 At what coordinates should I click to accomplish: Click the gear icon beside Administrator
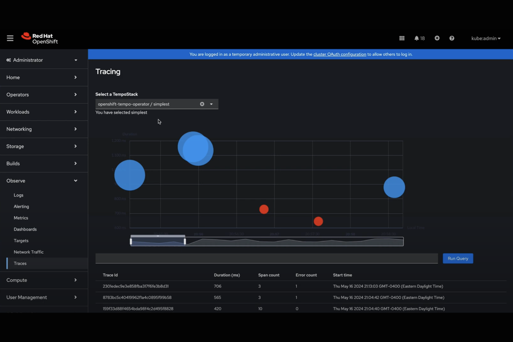8,60
